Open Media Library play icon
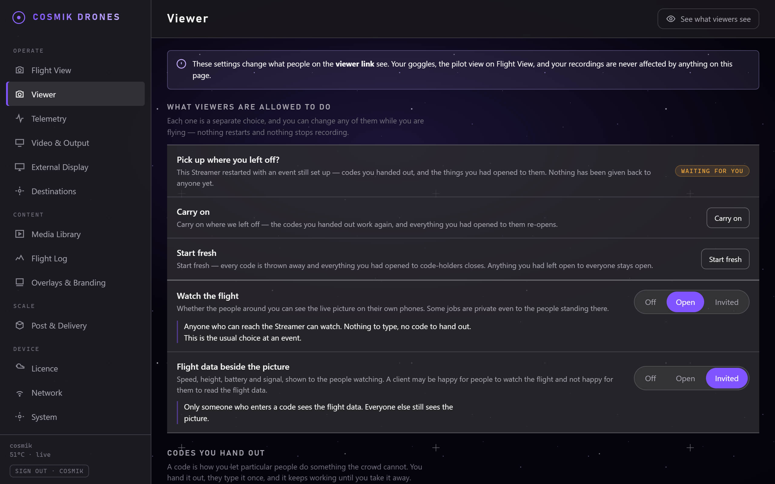775x484 pixels. point(20,234)
